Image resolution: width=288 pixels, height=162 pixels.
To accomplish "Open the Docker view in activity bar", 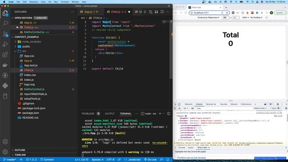I will [5, 65].
